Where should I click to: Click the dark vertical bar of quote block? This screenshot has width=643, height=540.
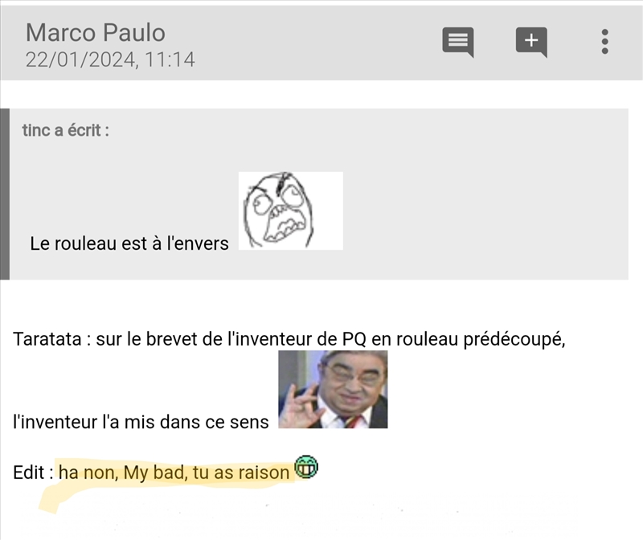tap(5, 194)
